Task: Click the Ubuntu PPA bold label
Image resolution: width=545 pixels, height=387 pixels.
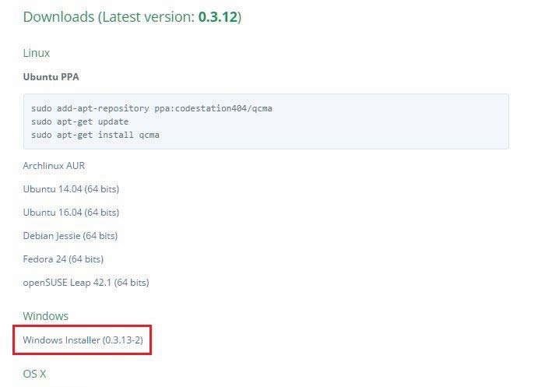Action: click(x=51, y=77)
